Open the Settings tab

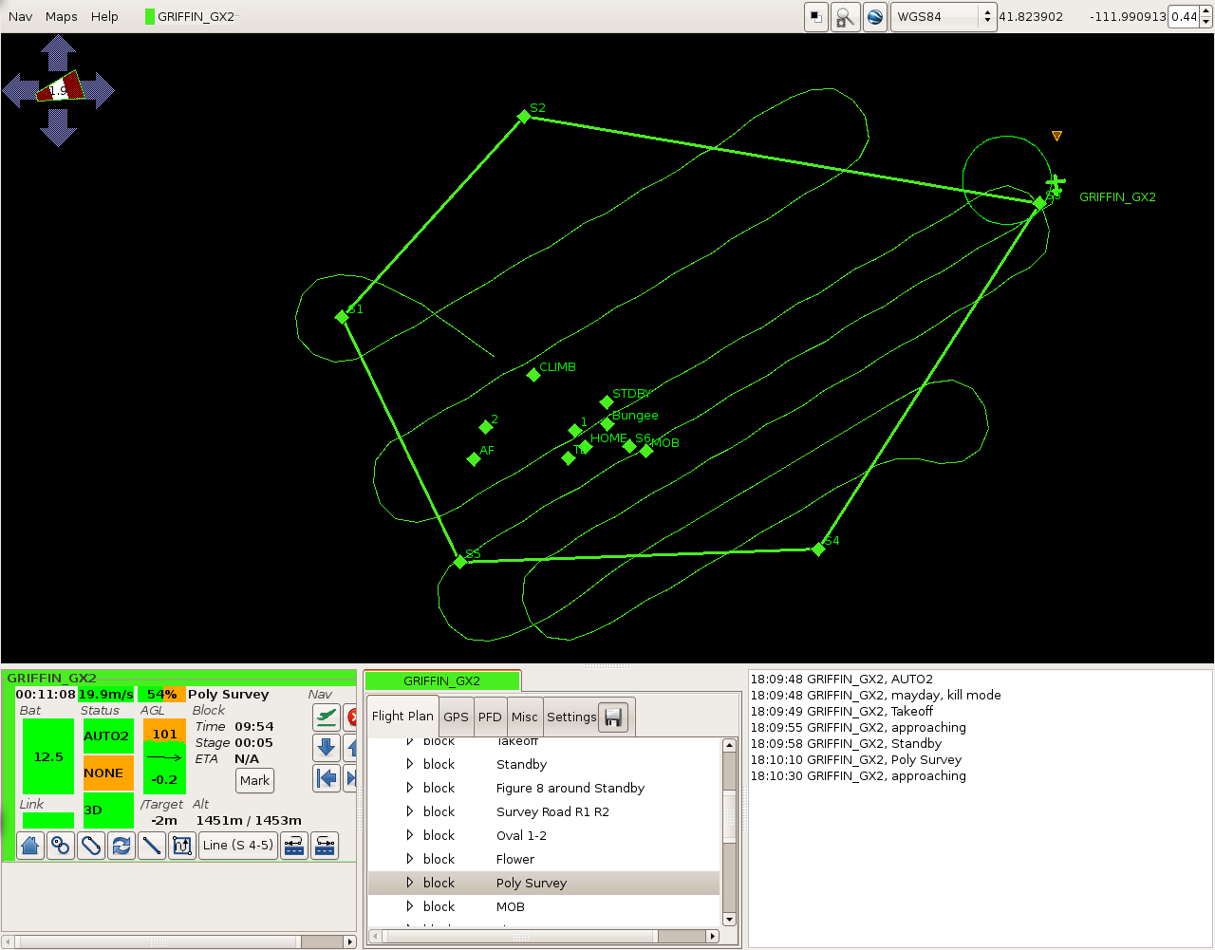(x=571, y=717)
